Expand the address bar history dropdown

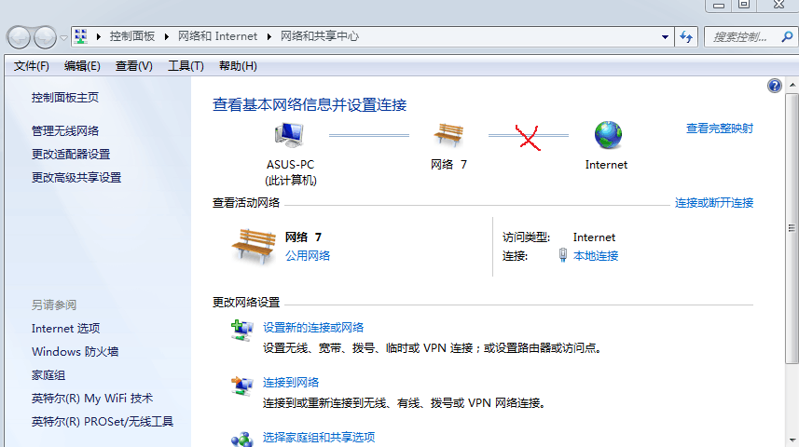pos(665,36)
